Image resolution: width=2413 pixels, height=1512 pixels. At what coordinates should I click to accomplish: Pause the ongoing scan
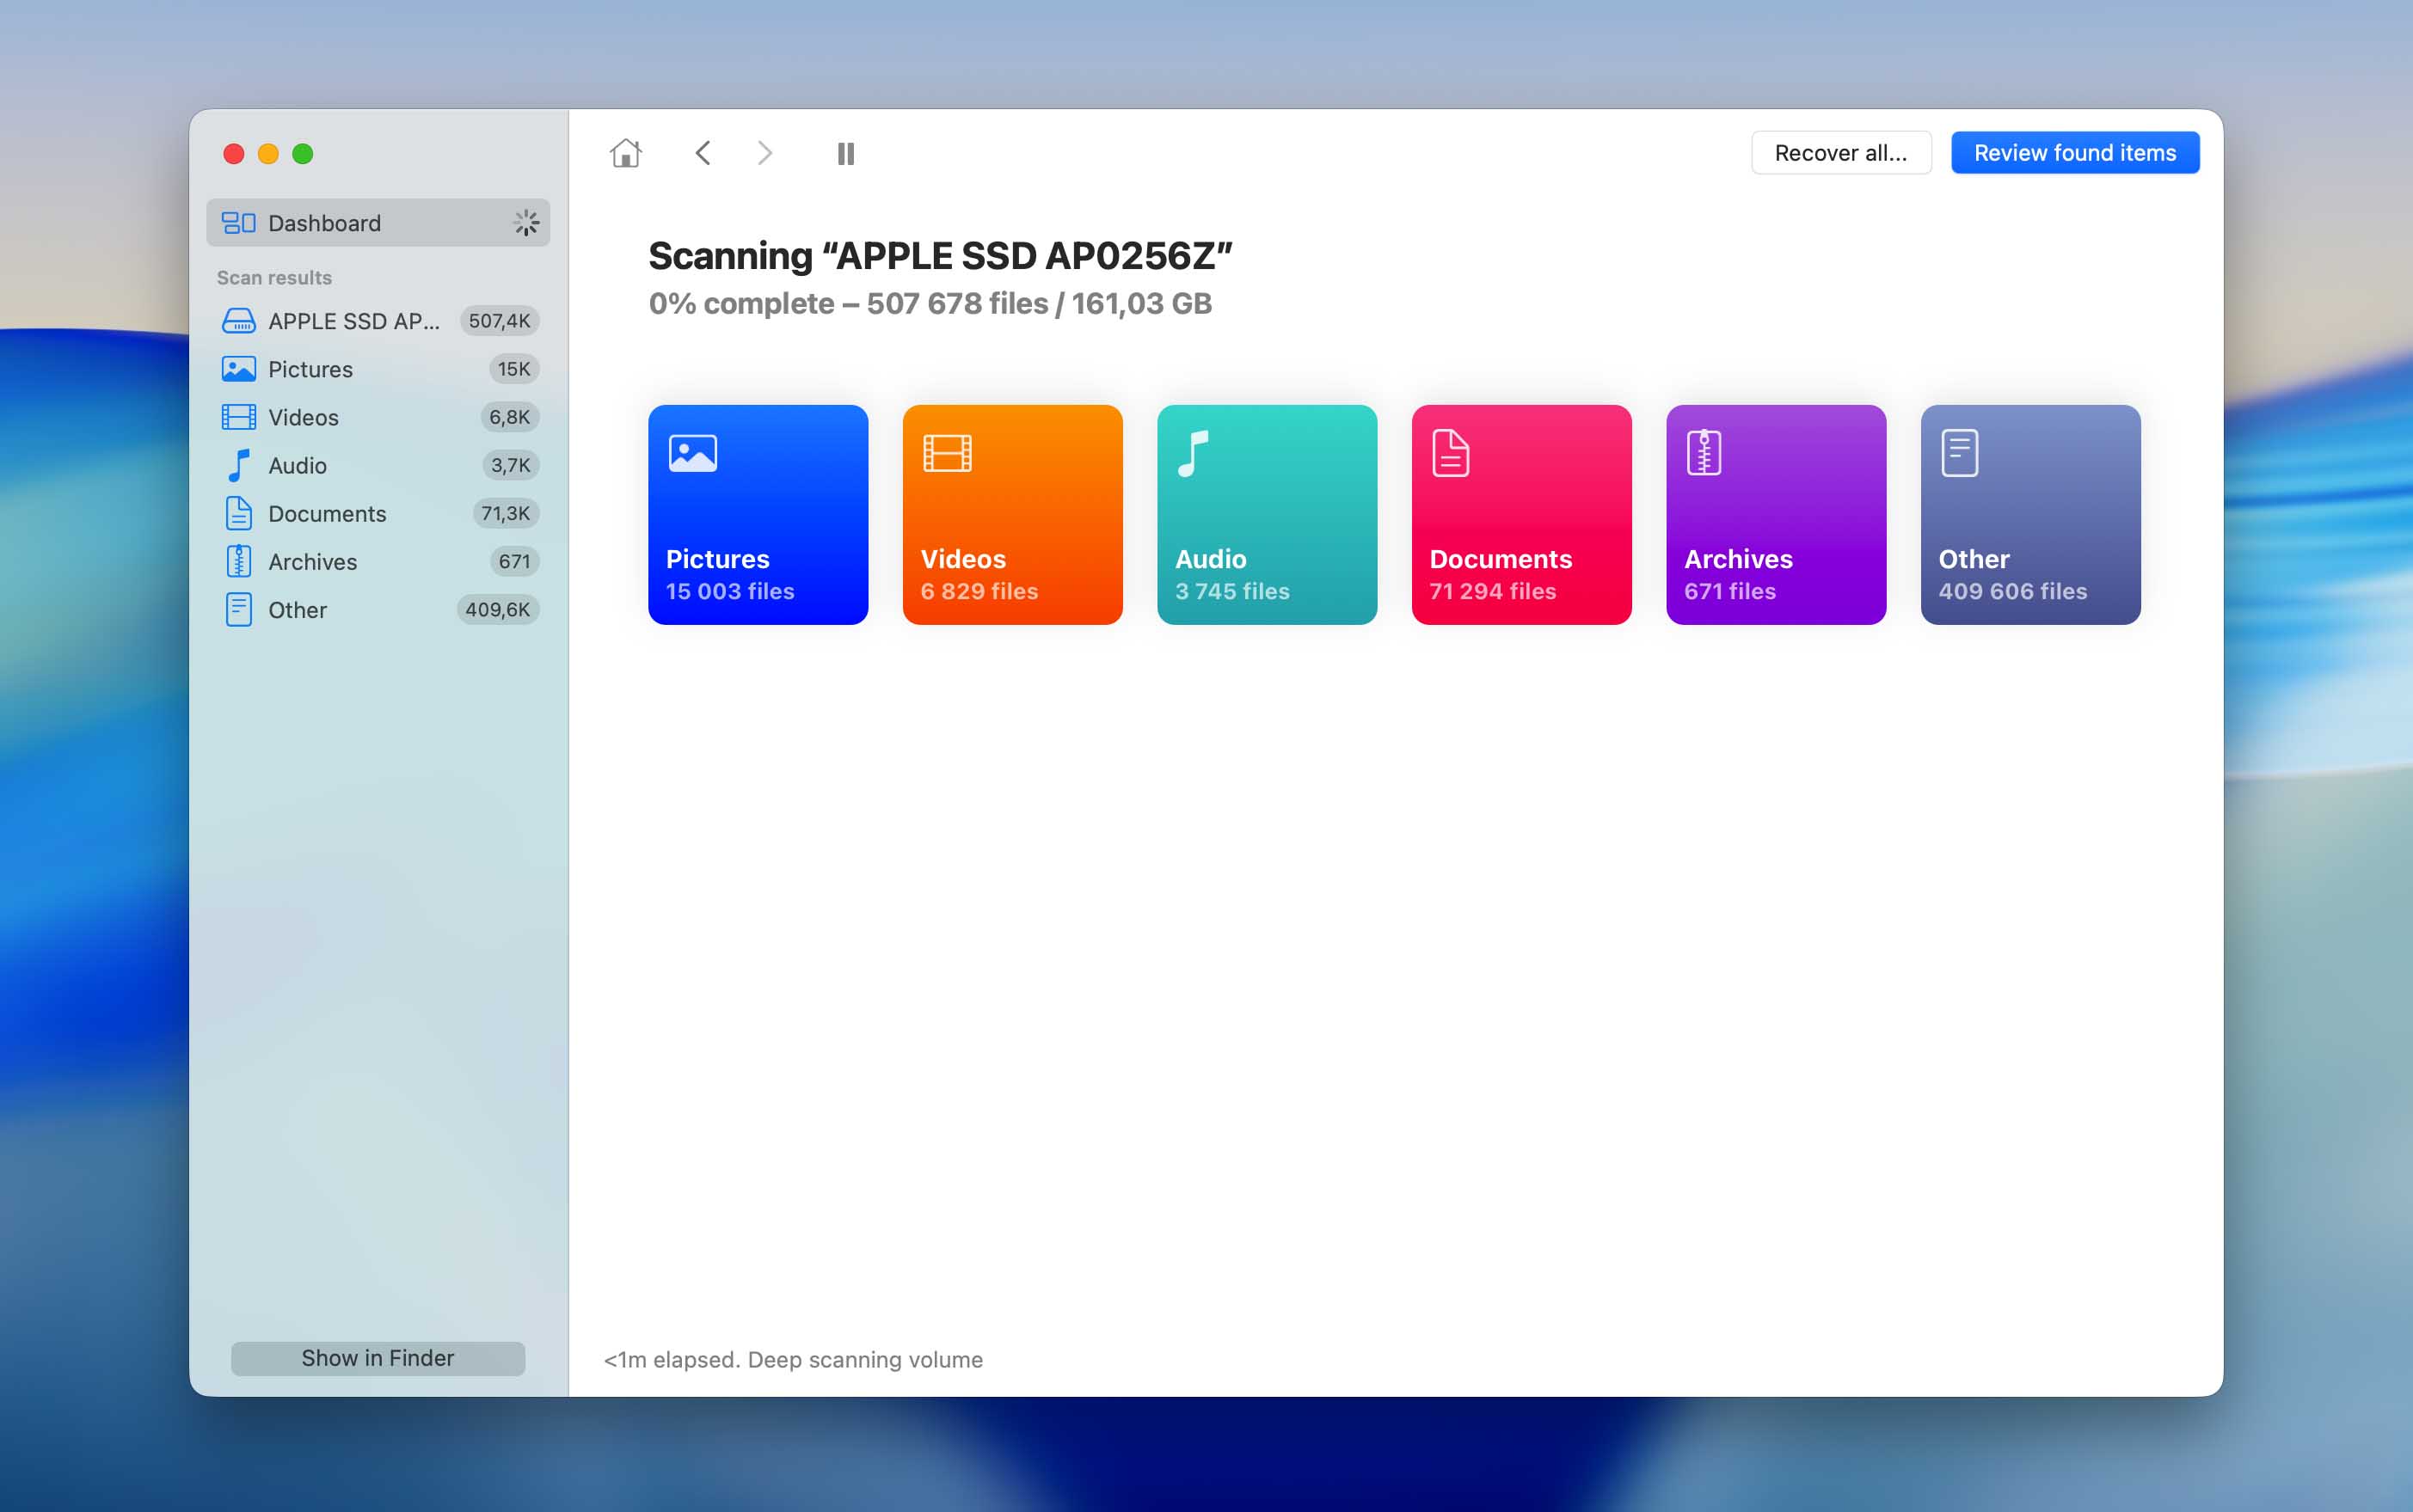coord(845,152)
